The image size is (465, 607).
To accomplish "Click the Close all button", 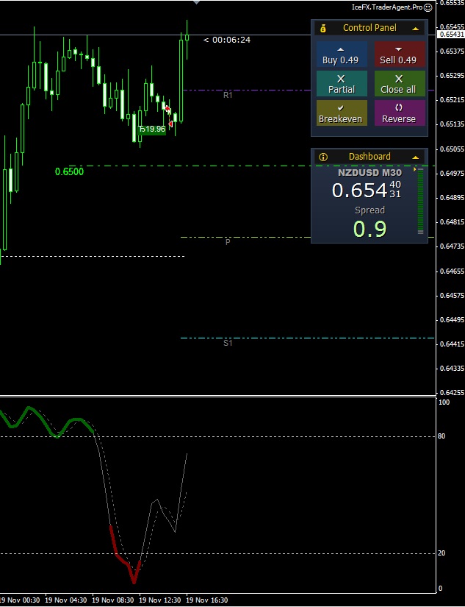I will (x=400, y=83).
